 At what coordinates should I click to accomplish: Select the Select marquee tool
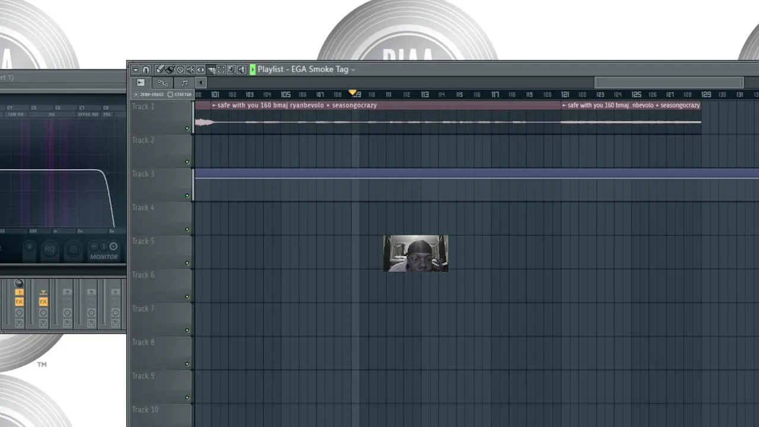point(221,69)
